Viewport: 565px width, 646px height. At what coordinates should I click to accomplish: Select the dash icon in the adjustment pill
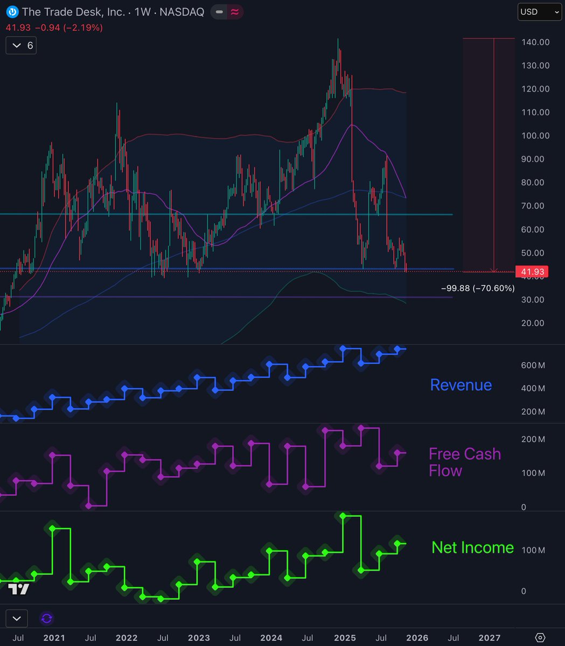(x=219, y=11)
